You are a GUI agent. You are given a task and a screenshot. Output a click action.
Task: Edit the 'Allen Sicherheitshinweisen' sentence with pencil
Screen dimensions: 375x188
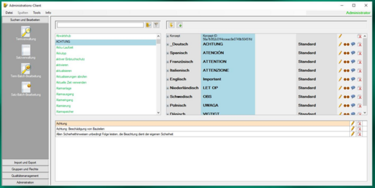[352, 134]
